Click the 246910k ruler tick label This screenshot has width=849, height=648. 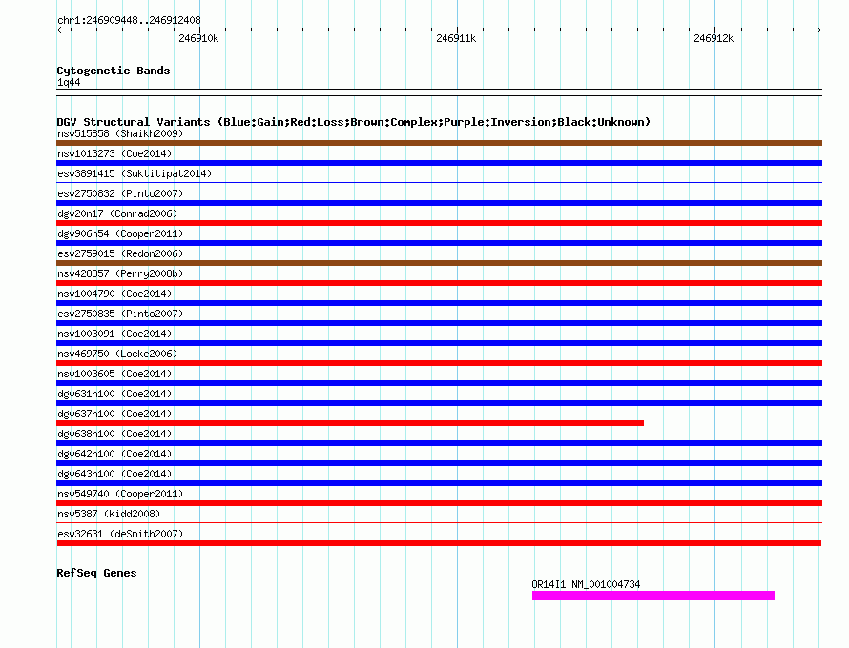tap(198, 38)
